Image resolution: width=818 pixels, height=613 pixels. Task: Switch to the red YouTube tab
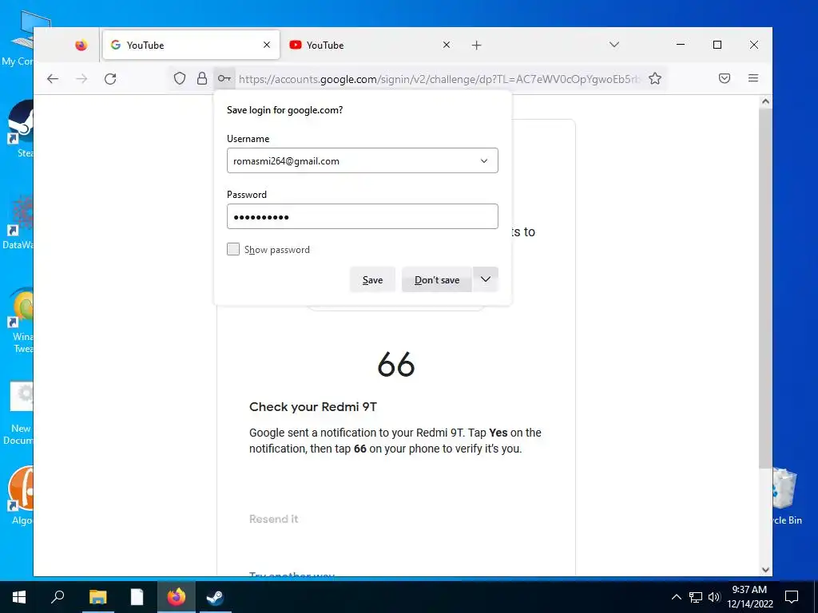point(371,45)
